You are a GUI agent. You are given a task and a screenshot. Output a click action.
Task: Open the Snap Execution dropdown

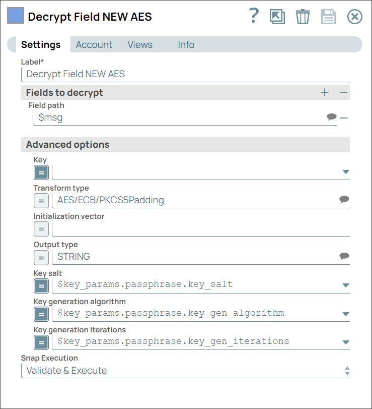coord(185,371)
